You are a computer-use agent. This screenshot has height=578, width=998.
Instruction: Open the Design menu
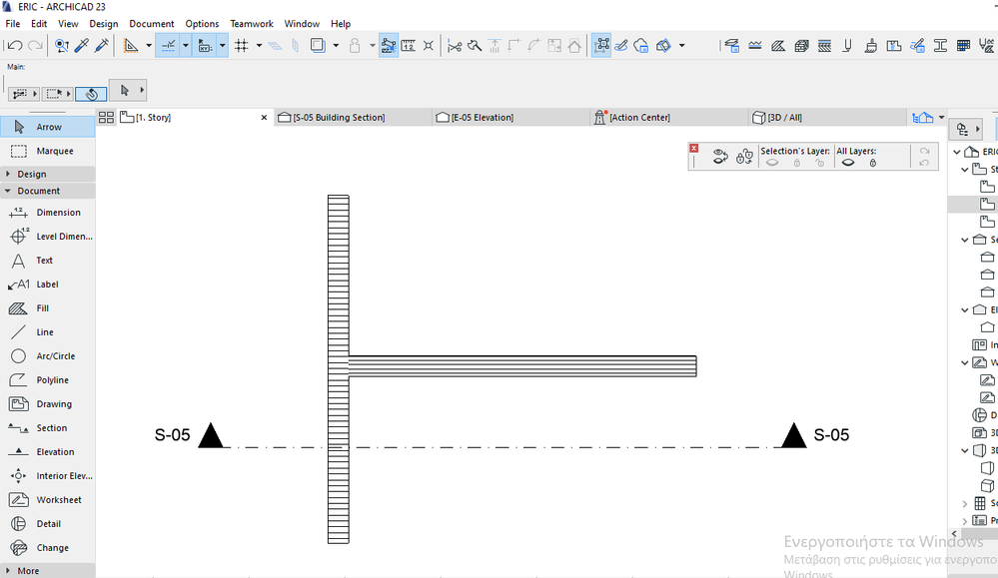pyautogui.click(x=104, y=24)
